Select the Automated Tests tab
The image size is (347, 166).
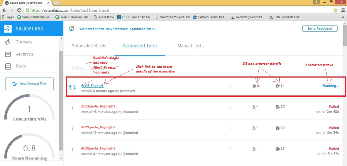coord(140,46)
